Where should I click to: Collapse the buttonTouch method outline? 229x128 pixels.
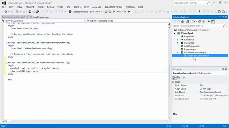[6, 63]
